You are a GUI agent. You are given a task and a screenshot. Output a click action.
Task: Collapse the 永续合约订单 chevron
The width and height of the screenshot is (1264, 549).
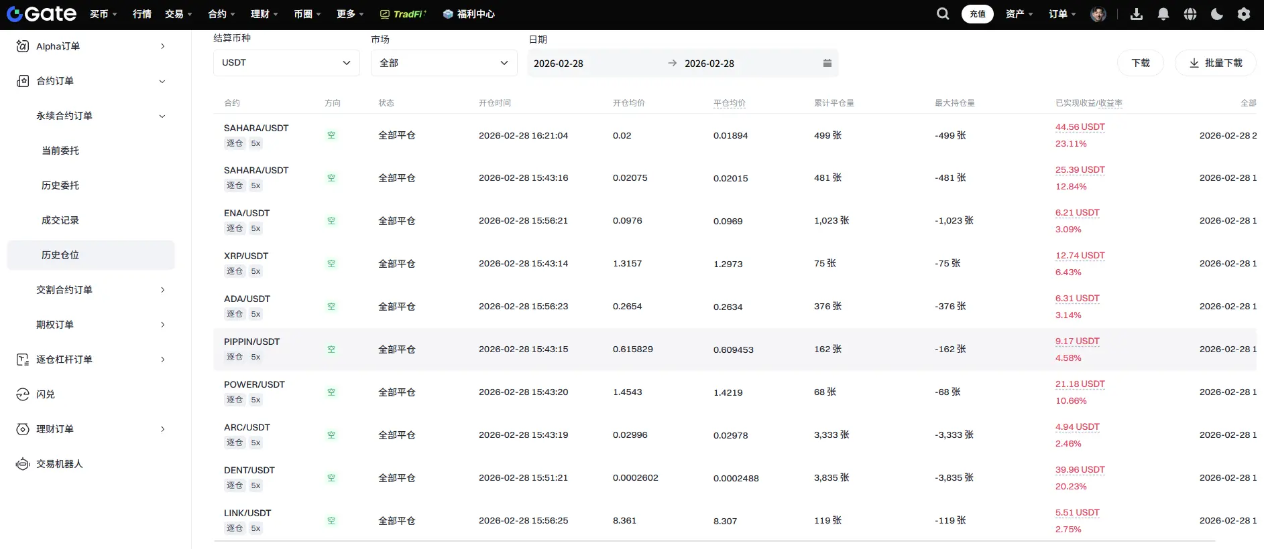tap(162, 116)
